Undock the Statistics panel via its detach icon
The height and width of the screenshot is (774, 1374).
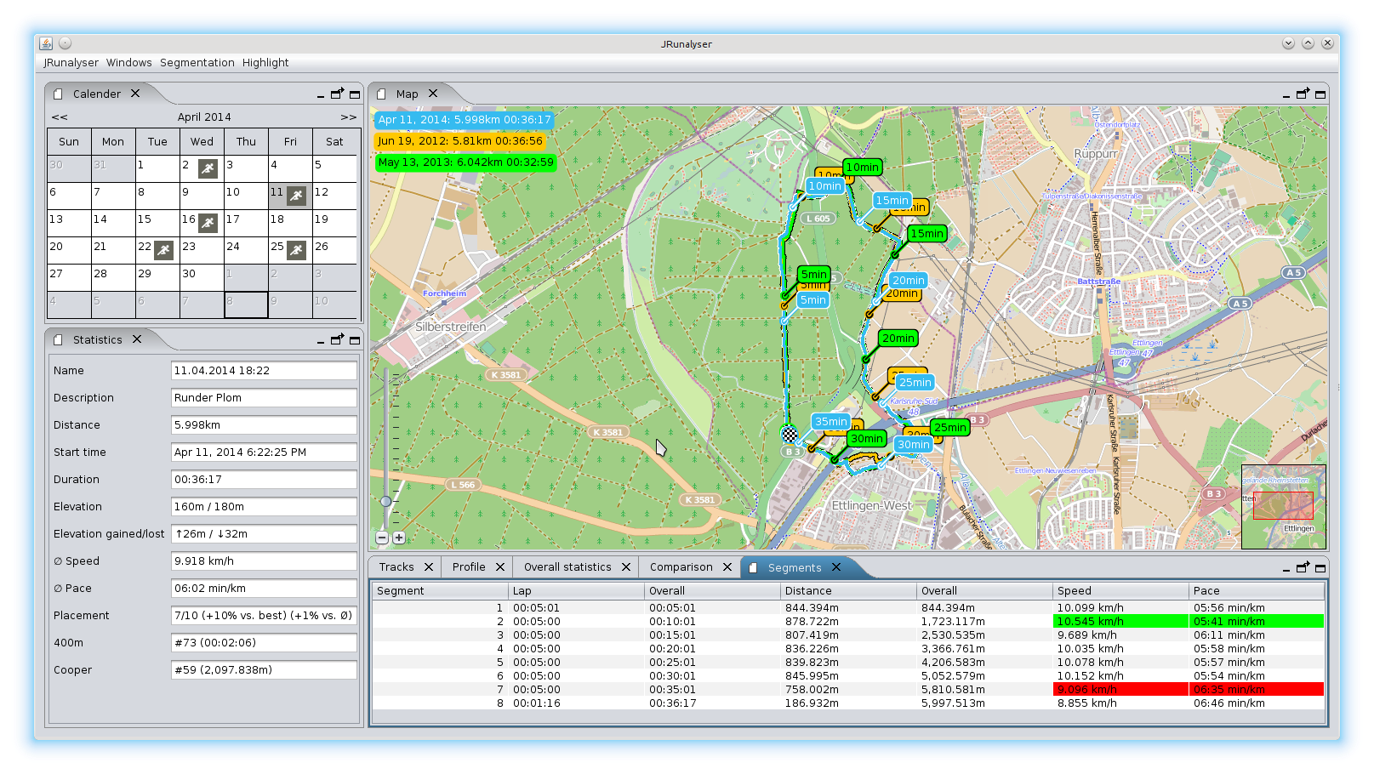337,339
